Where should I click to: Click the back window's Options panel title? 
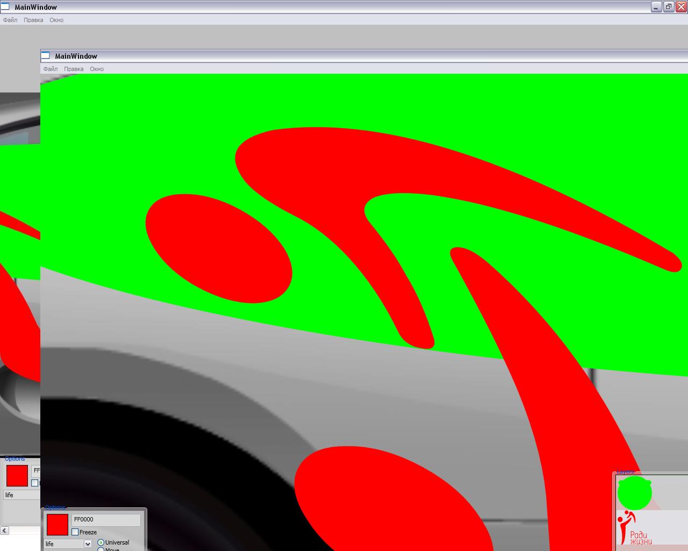pyautogui.click(x=15, y=458)
